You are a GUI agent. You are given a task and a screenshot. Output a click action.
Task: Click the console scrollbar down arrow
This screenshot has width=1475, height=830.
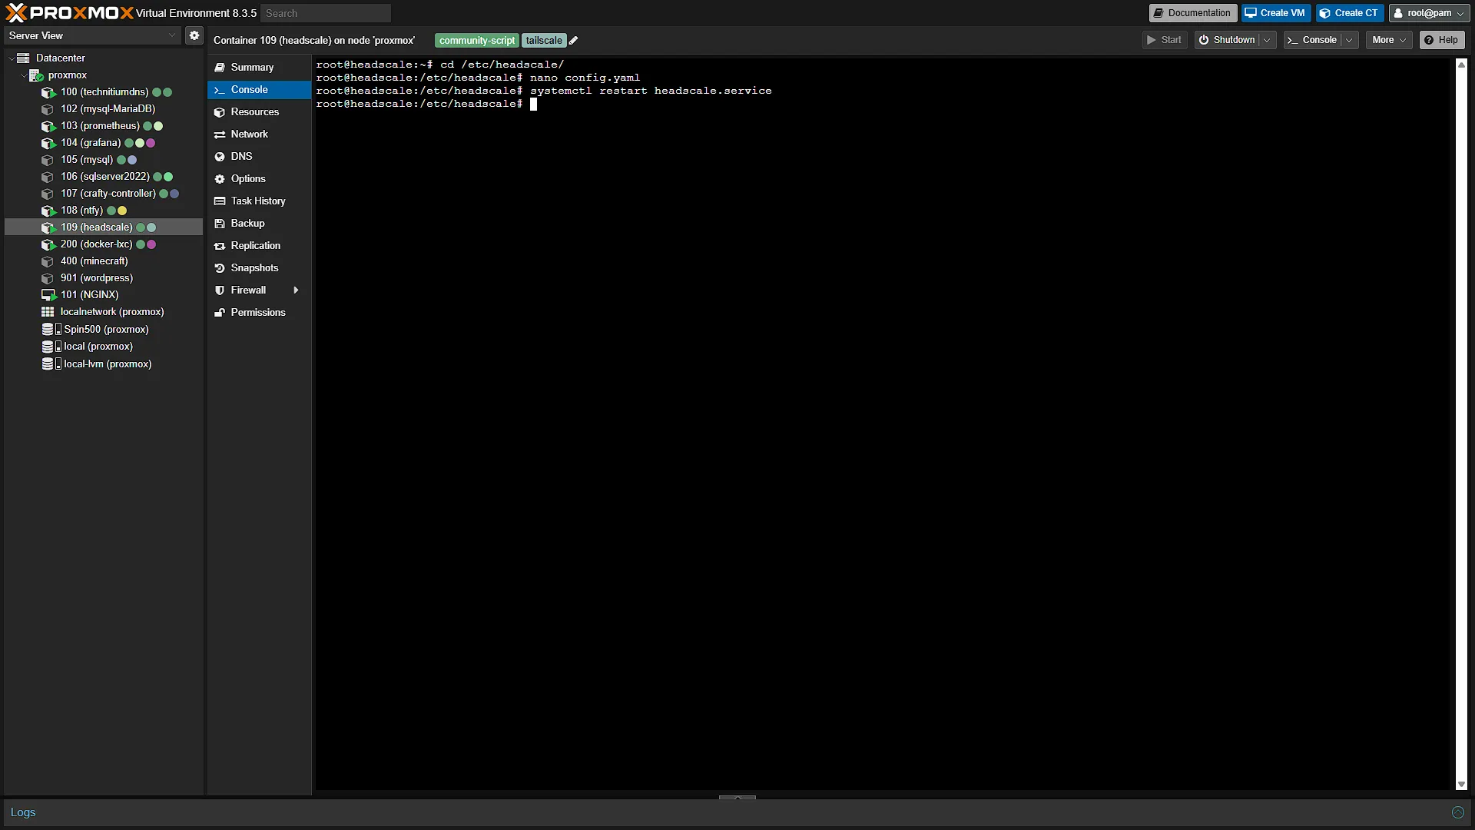(x=1461, y=785)
